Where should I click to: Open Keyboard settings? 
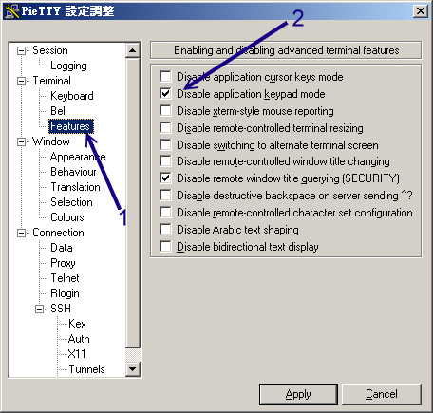pyautogui.click(x=72, y=96)
